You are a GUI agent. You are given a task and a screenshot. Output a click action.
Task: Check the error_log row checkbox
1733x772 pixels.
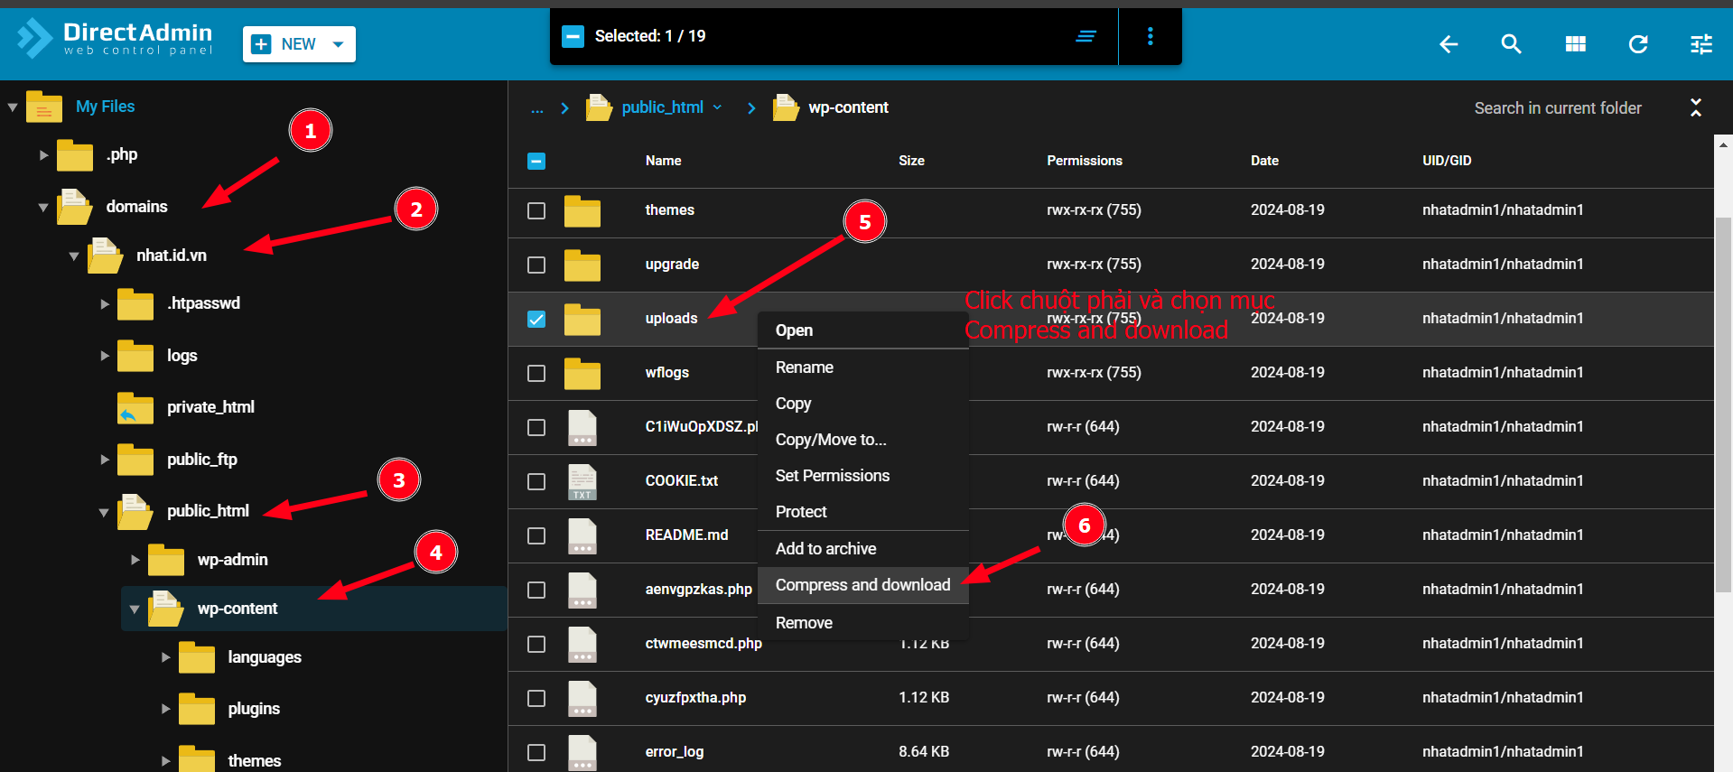(x=536, y=752)
